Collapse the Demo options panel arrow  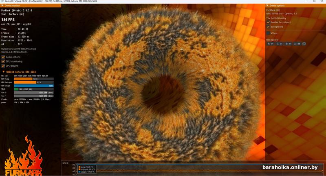tap(267, 6)
